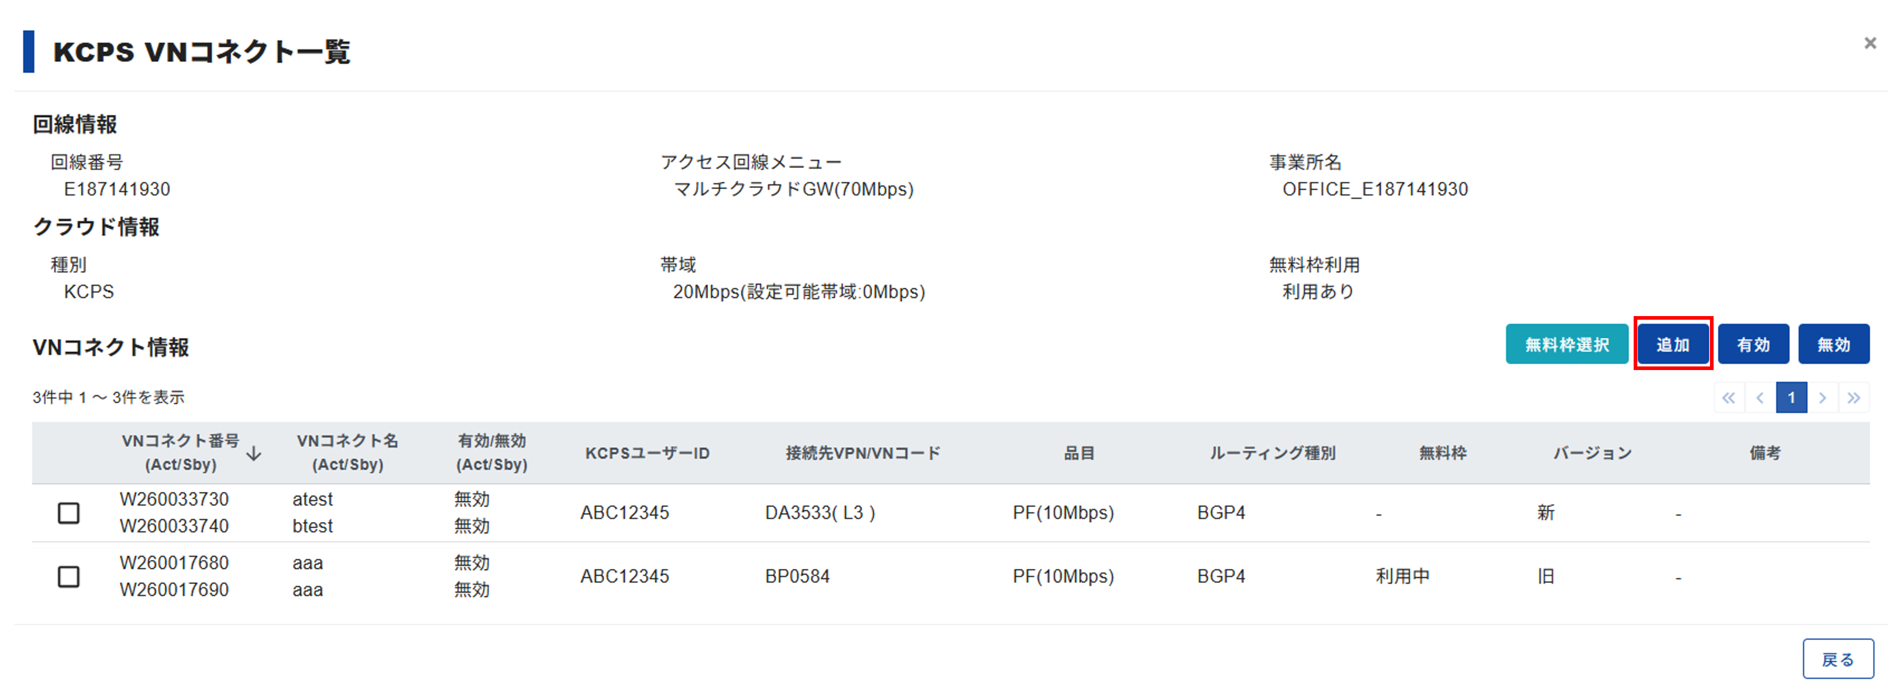Click the 接続先VPN/VNコード column header

863,453
